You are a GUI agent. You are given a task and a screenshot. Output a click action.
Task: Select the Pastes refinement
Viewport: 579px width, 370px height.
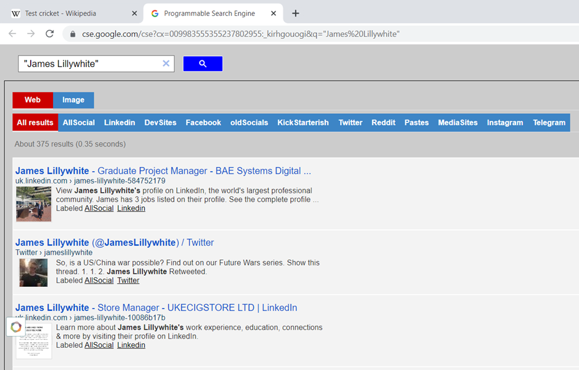click(x=416, y=123)
